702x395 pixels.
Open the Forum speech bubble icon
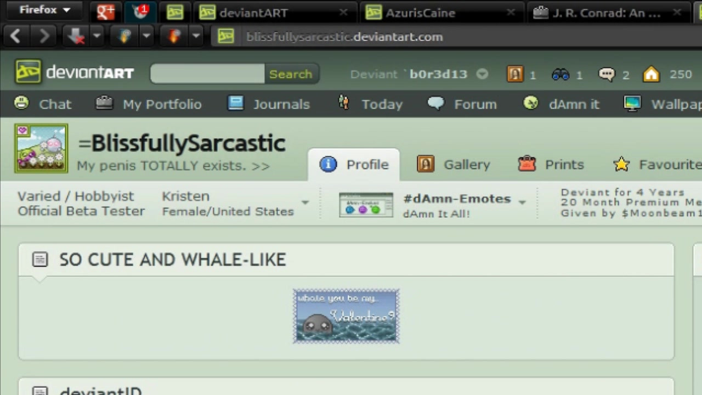pyautogui.click(x=436, y=103)
